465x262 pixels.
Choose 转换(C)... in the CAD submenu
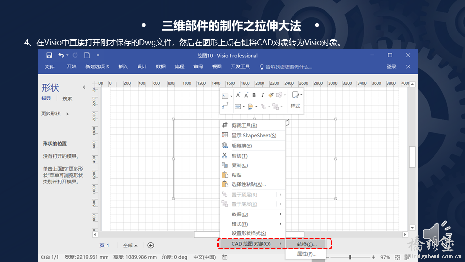[307, 244]
